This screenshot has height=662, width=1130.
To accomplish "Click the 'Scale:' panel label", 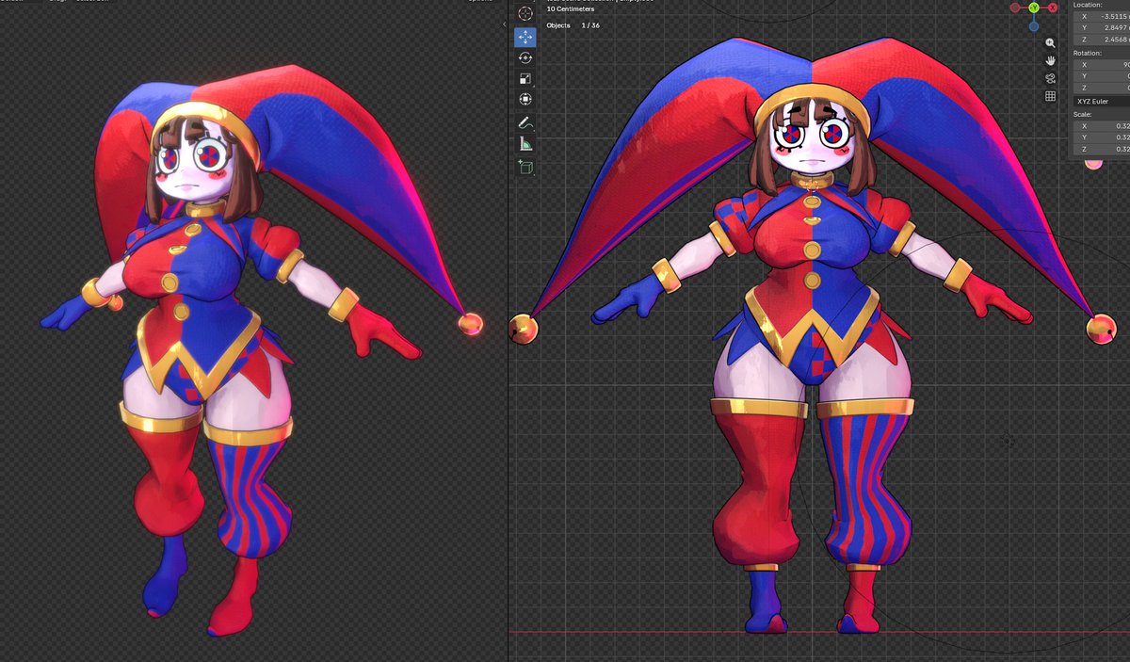I will pos(1083,114).
